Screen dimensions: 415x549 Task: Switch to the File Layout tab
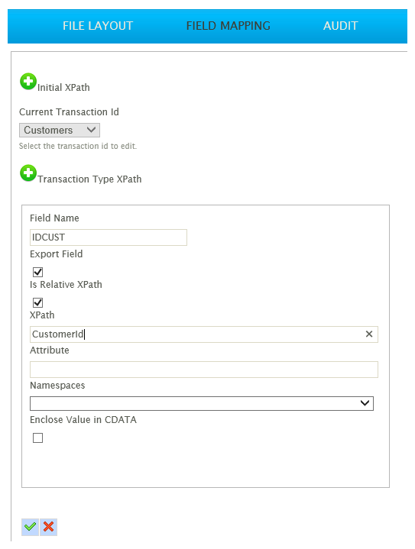click(98, 26)
